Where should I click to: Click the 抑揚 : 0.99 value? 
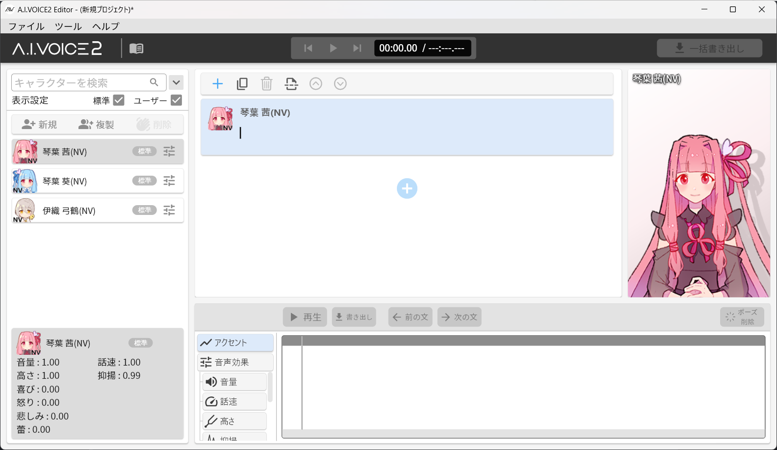[119, 376]
